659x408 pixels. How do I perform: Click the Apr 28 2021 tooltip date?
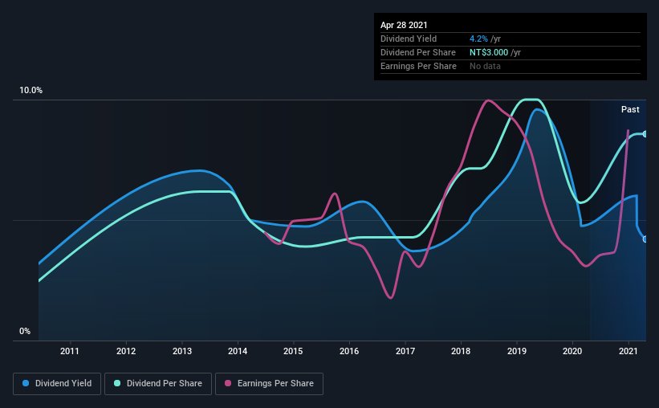(404, 25)
